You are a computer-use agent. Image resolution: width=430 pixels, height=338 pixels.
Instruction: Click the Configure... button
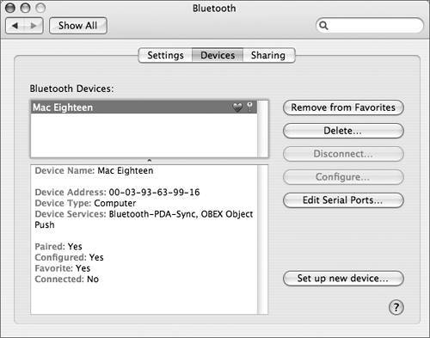coord(343,177)
